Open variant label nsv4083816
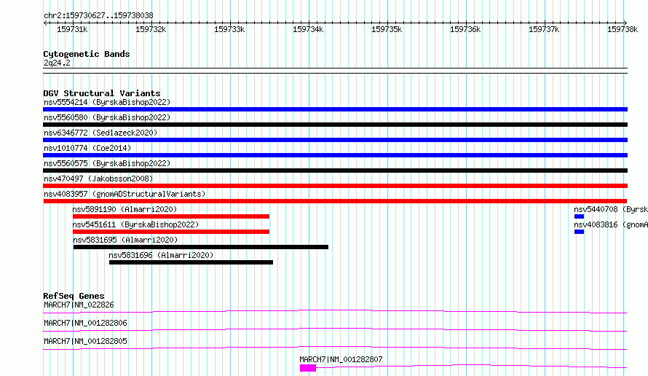The image size is (648, 376). click(x=611, y=224)
